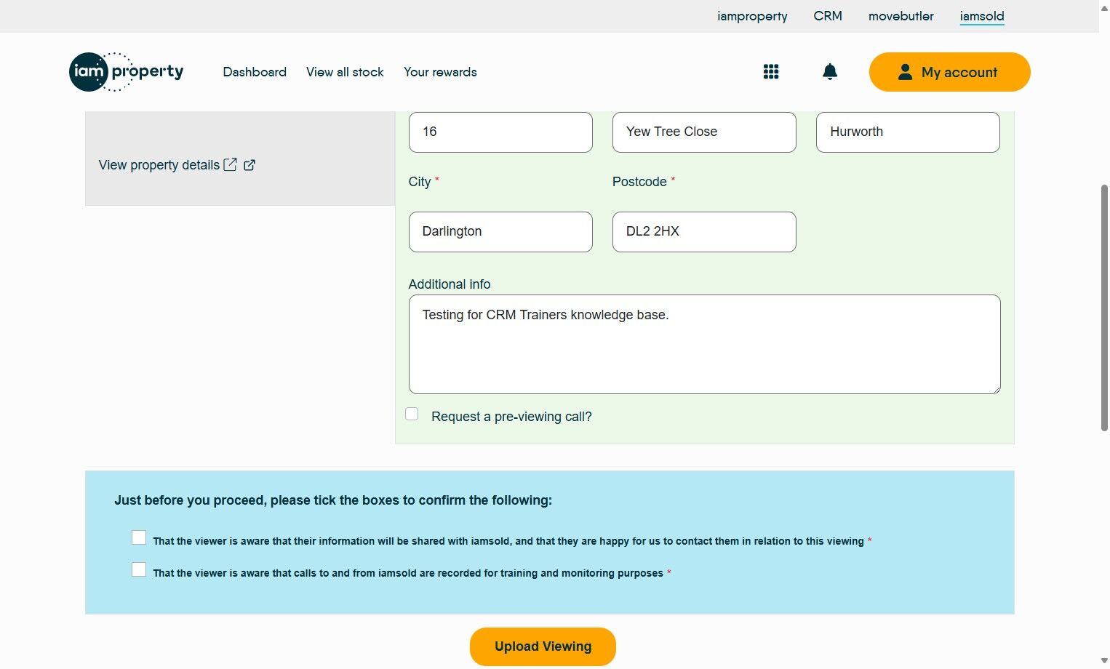Viewport: 1110px width, 669px height.
Task: Open the My account button
Action: (x=949, y=72)
